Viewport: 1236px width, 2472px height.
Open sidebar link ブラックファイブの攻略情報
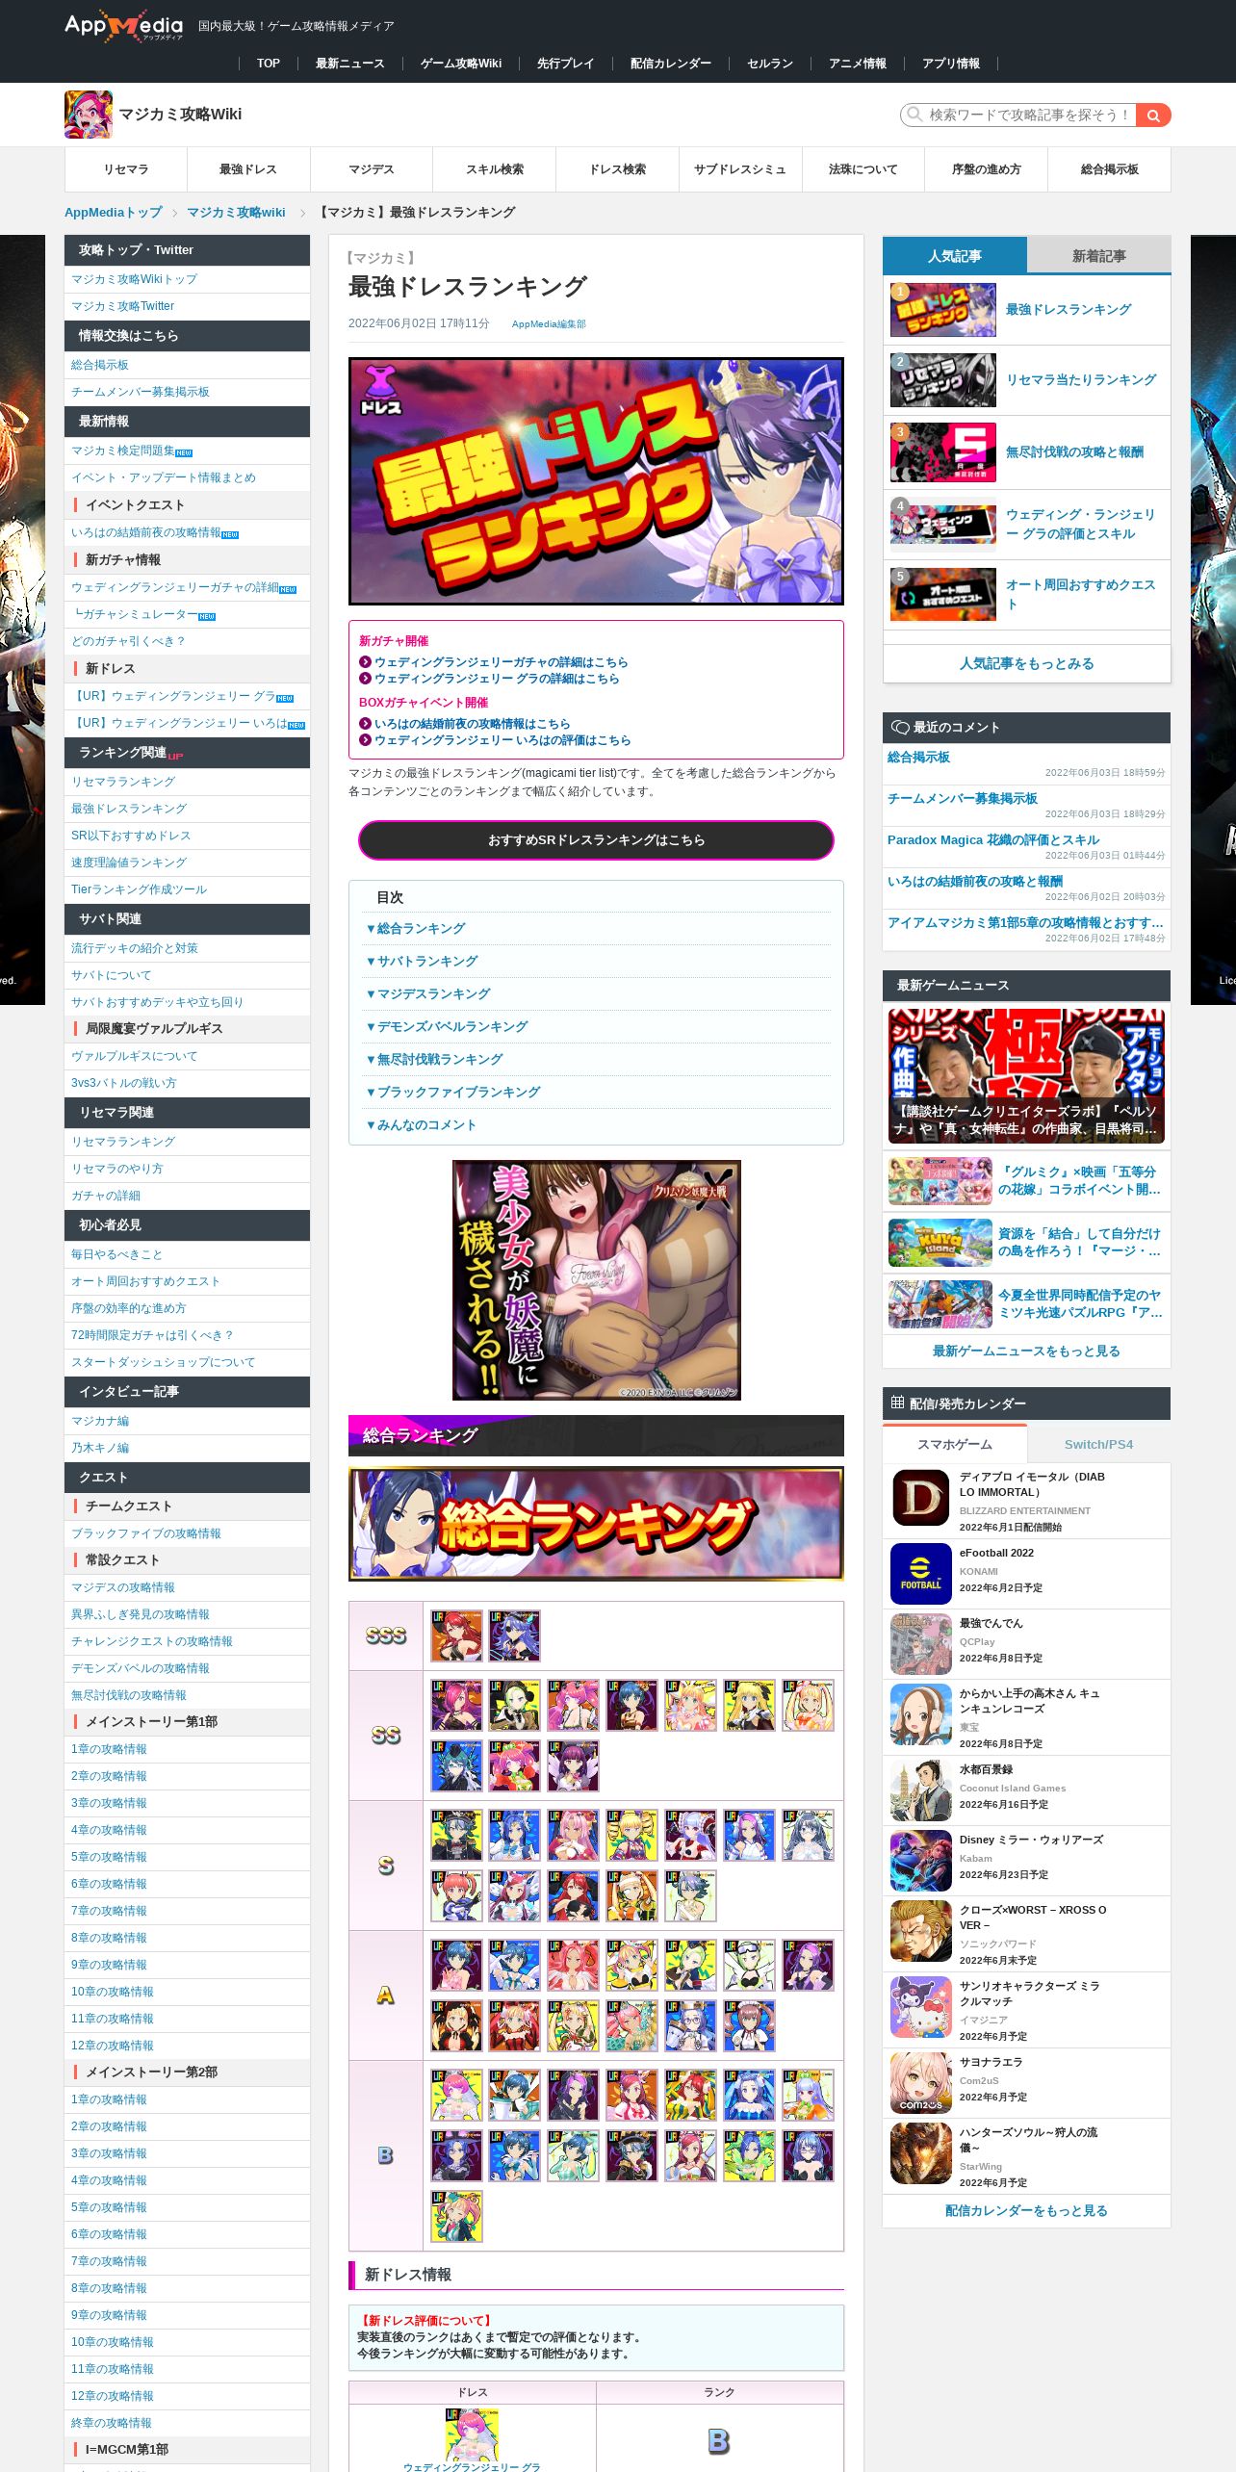coord(146,1533)
